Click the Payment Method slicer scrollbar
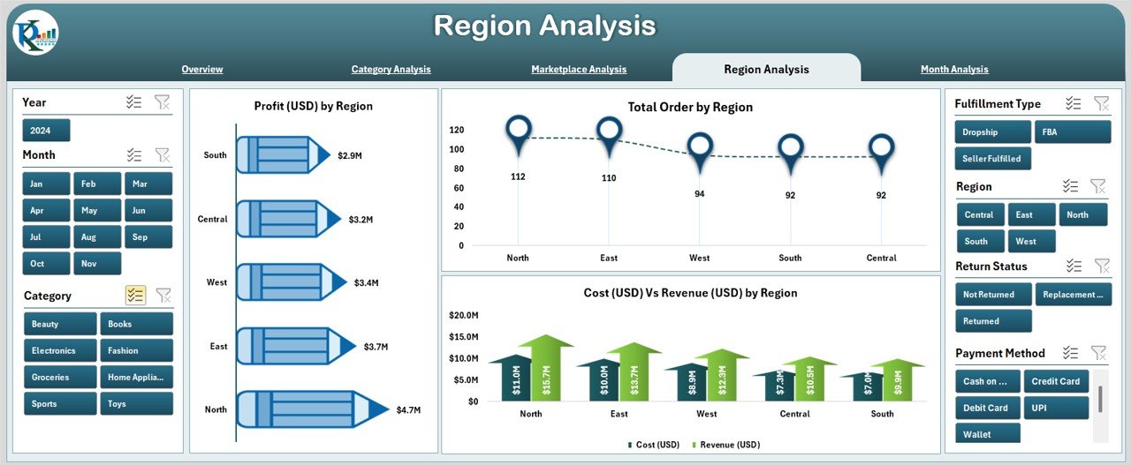Screen dimensions: 1131x465 coord(1100,399)
